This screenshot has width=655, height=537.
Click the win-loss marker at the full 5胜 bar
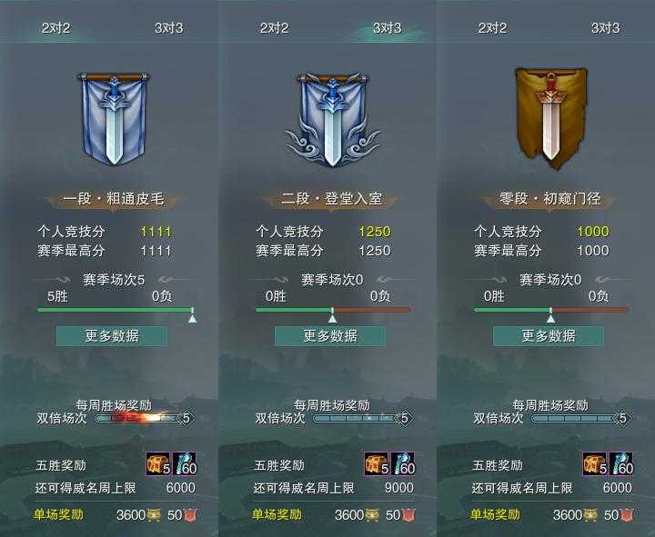(x=192, y=318)
